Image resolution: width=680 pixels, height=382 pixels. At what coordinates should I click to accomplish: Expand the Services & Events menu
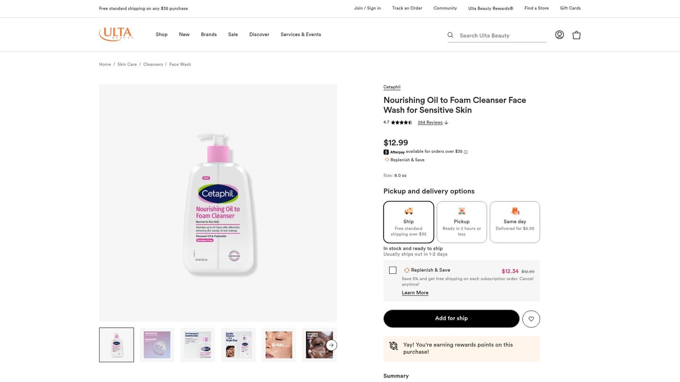pyautogui.click(x=300, y=35)
